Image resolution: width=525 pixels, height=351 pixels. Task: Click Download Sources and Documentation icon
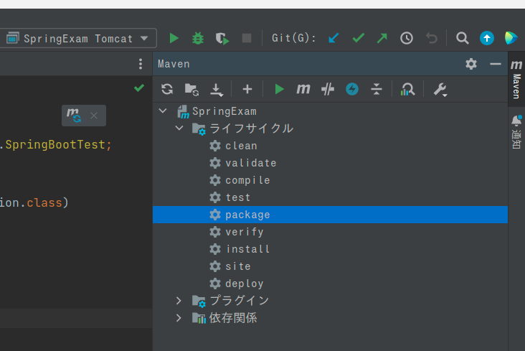tap(216, 89)
